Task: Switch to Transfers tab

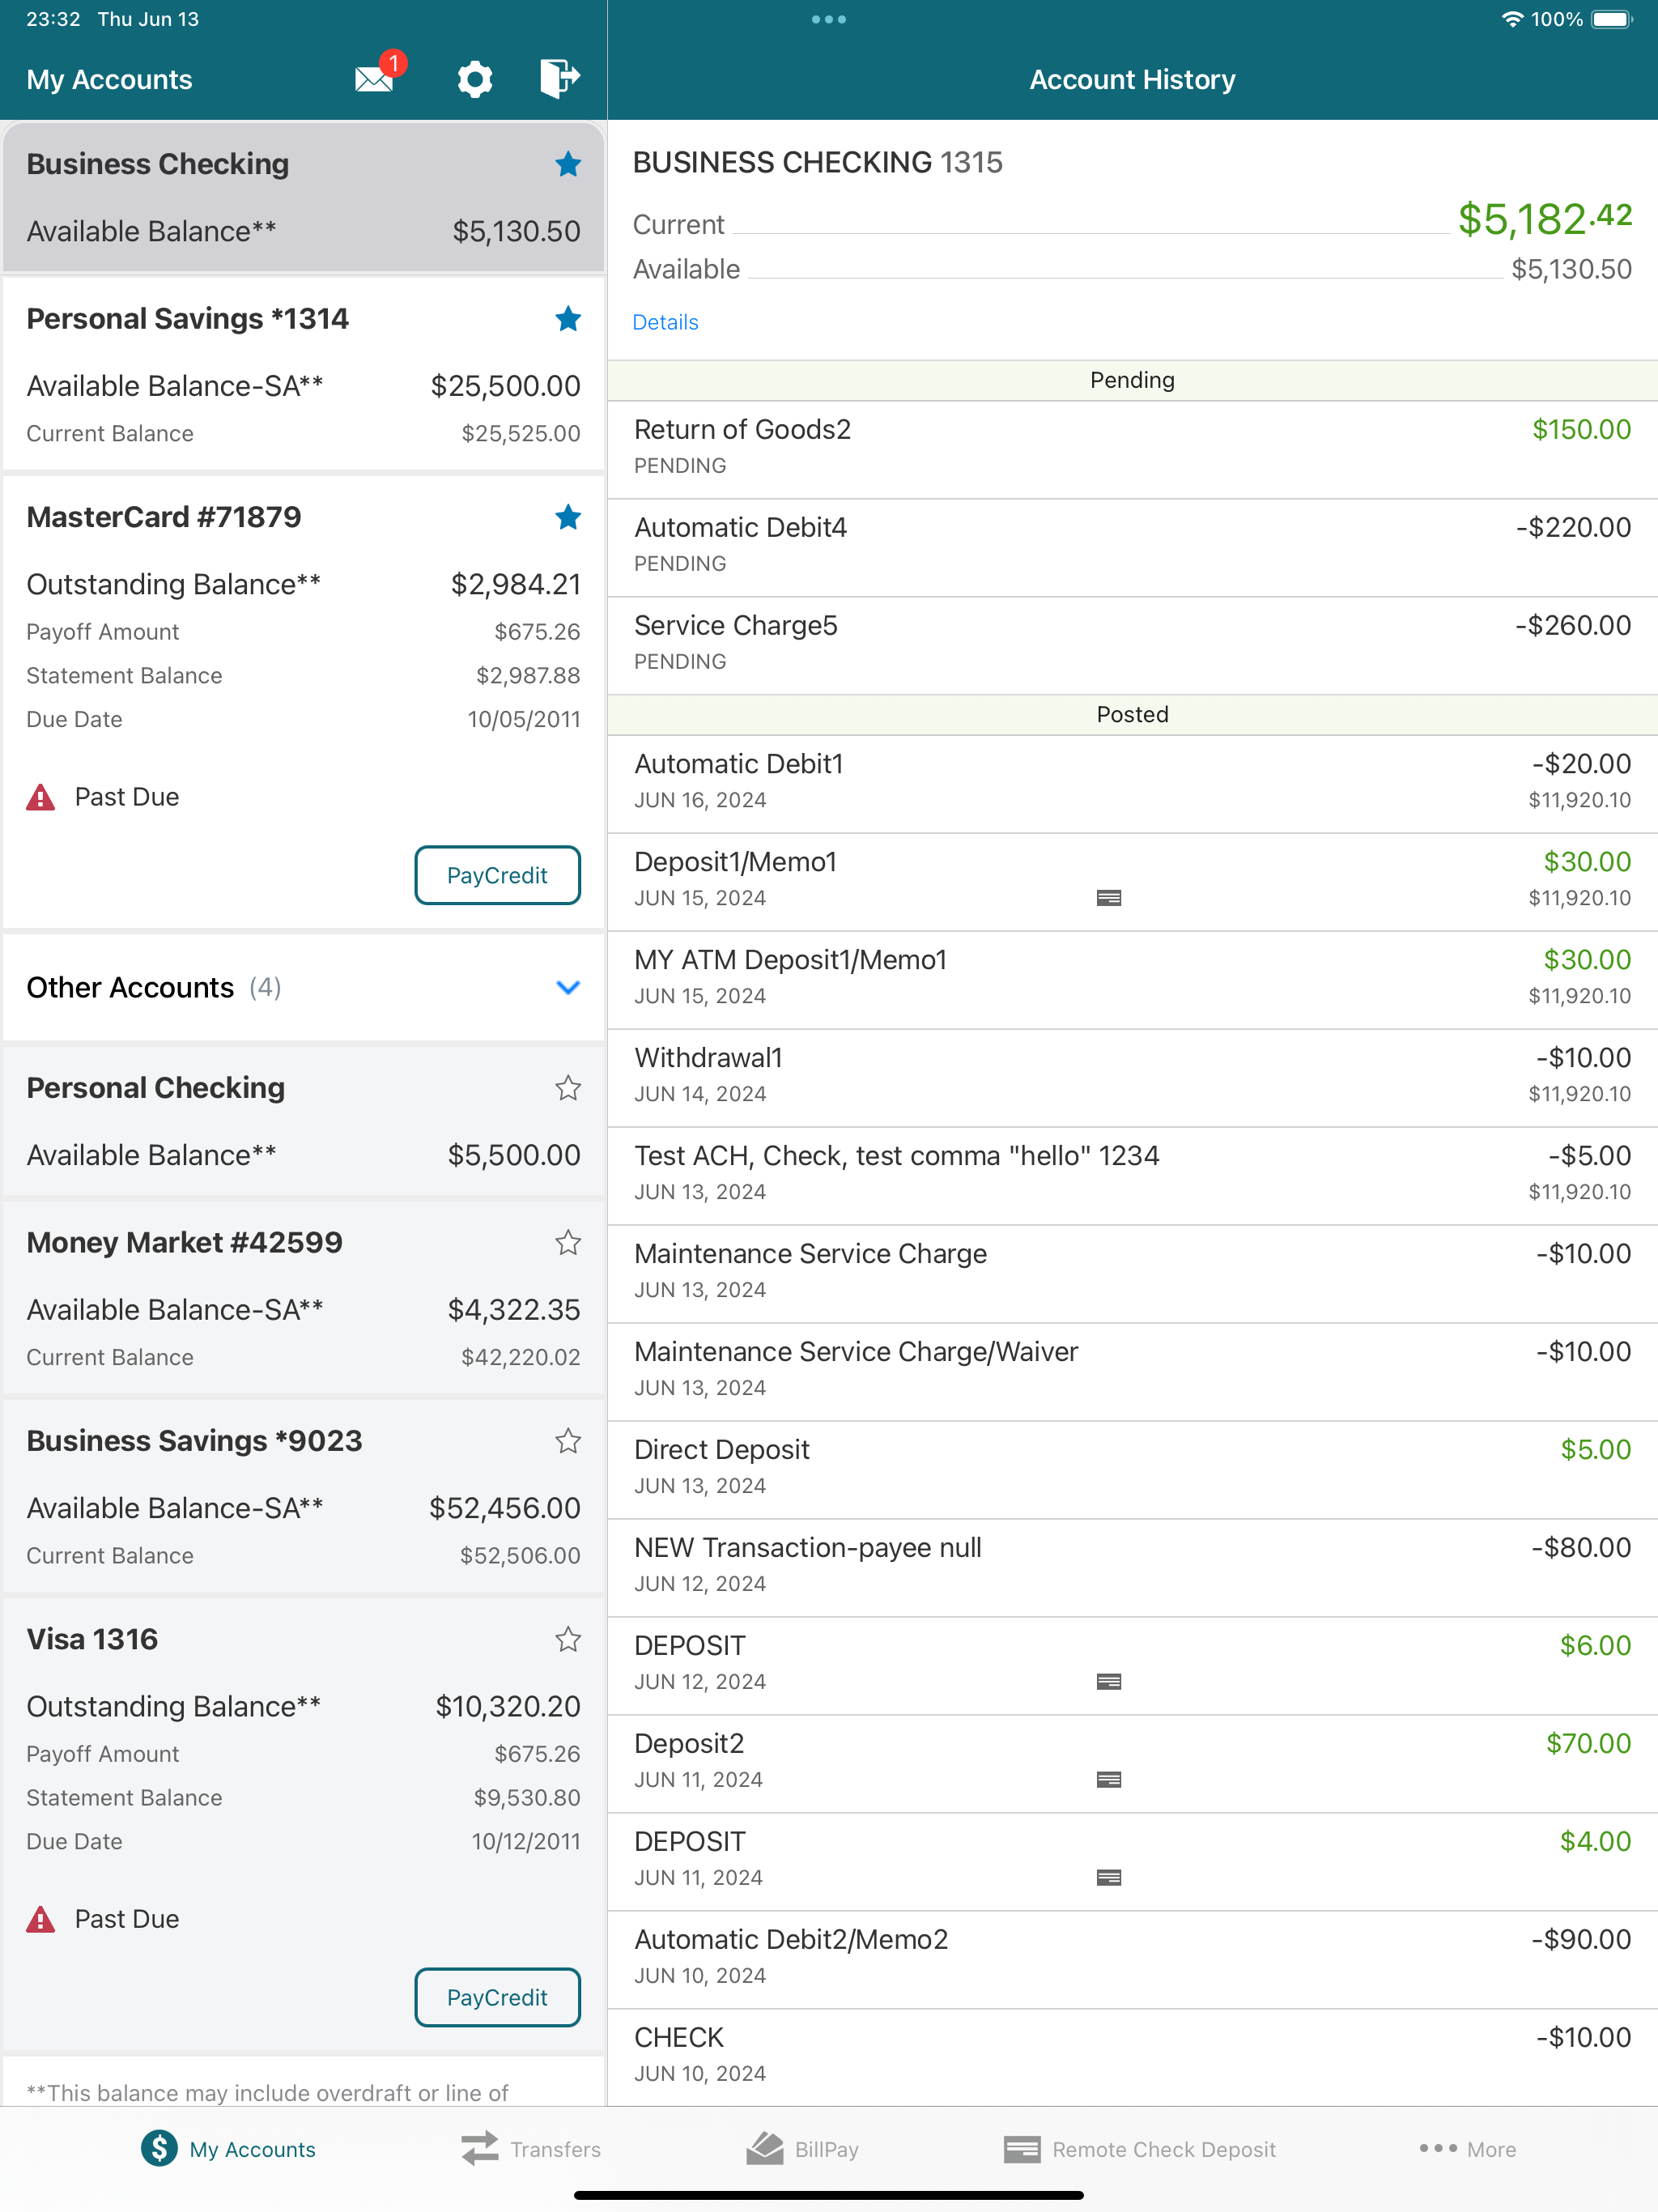Action: coord(531,2149)
